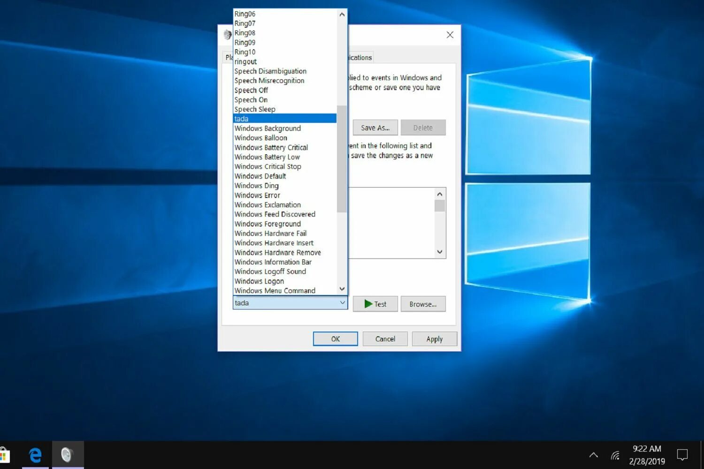Viewport: 704px width, 469px height.
Task: Choose Speech Disambiguation sound
Action: point(285,71)
